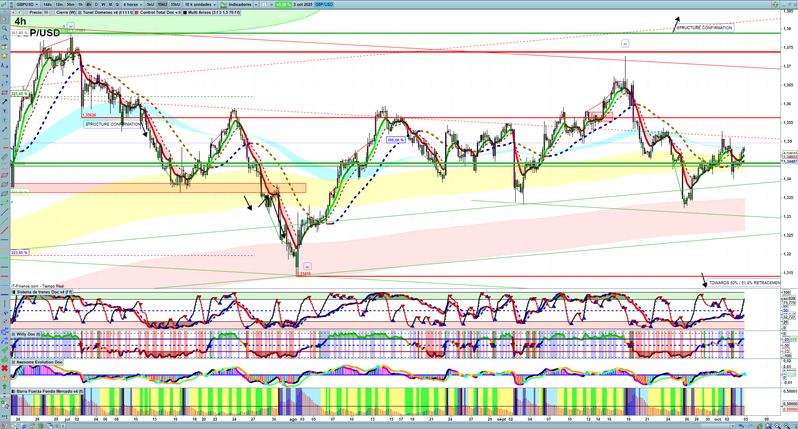The width and height of the screenshot is (798, 429).
Task: Pick the red rectangle drawing tool
Action: click(x=5, y=93)
